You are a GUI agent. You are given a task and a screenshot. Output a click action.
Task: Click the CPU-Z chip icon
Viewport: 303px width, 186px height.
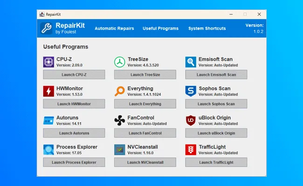[x=49, y=62]
